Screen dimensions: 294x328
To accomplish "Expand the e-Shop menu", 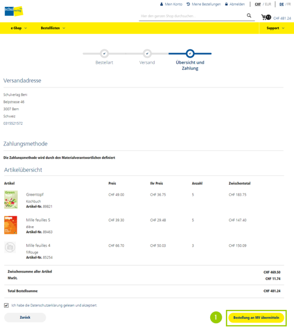I will tap(19, 28).
